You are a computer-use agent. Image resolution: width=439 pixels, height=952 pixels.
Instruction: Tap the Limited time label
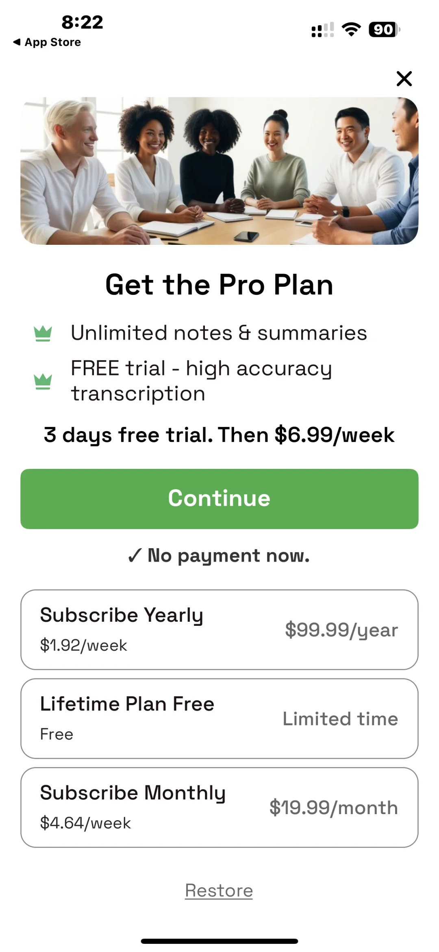[x=340, y=719]
